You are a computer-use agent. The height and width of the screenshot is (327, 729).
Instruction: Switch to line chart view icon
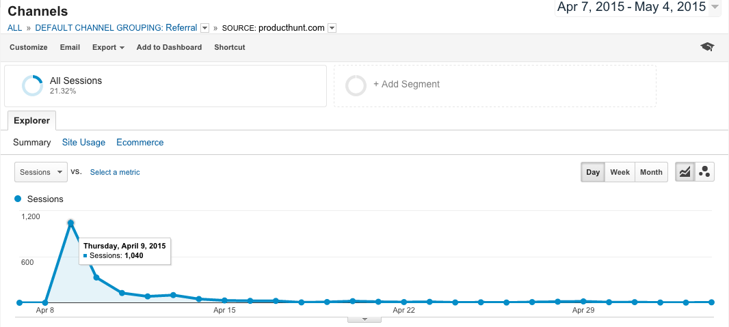pos(685,172)
